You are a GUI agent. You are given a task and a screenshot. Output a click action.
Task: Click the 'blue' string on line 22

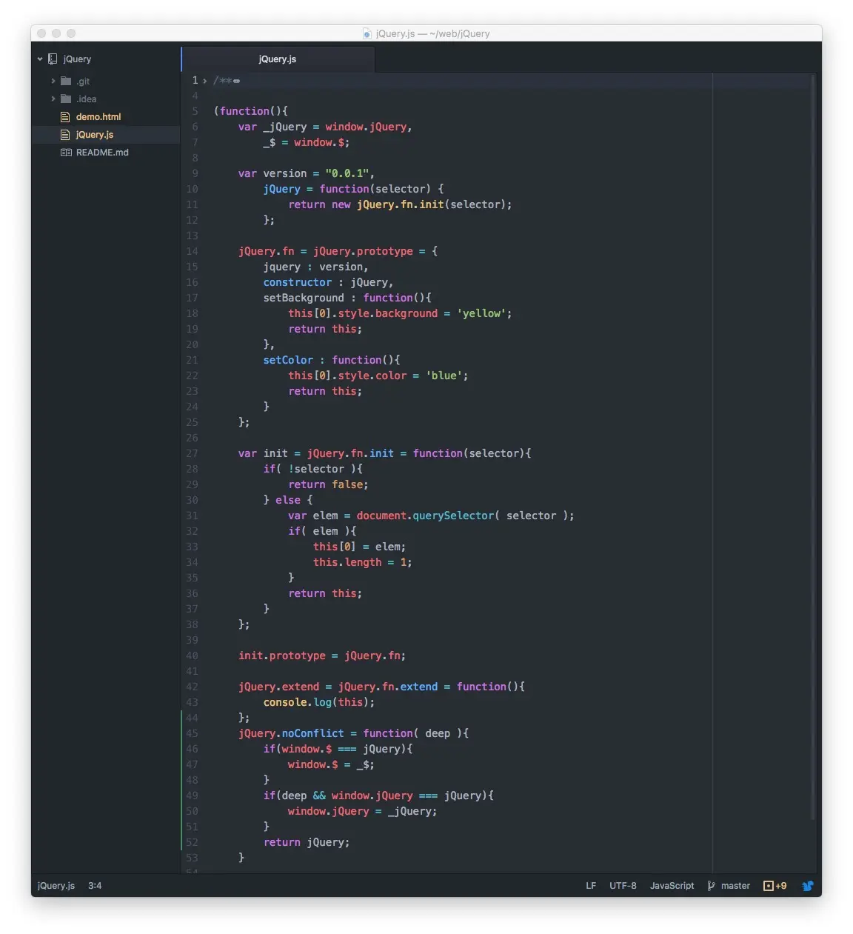(x=444, y=376)
